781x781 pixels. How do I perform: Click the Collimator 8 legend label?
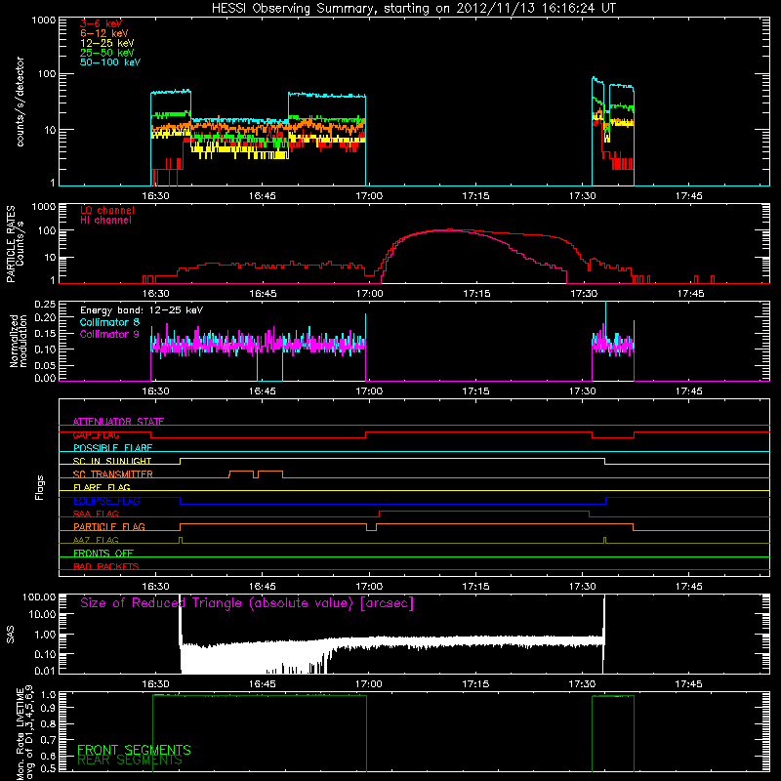point(109,322)
